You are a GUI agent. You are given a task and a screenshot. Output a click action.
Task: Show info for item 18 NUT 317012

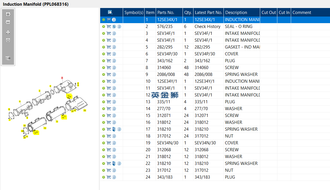(114, 136)
